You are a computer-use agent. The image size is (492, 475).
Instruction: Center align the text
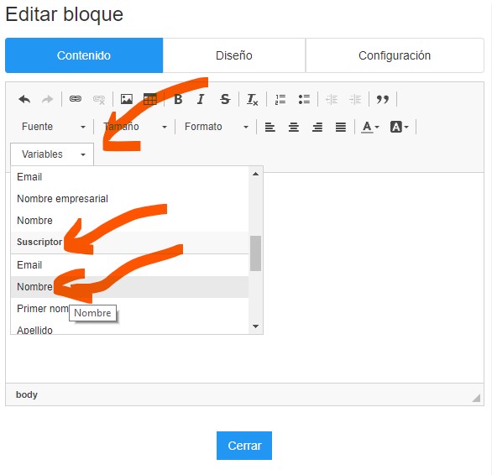coord(293,127)
